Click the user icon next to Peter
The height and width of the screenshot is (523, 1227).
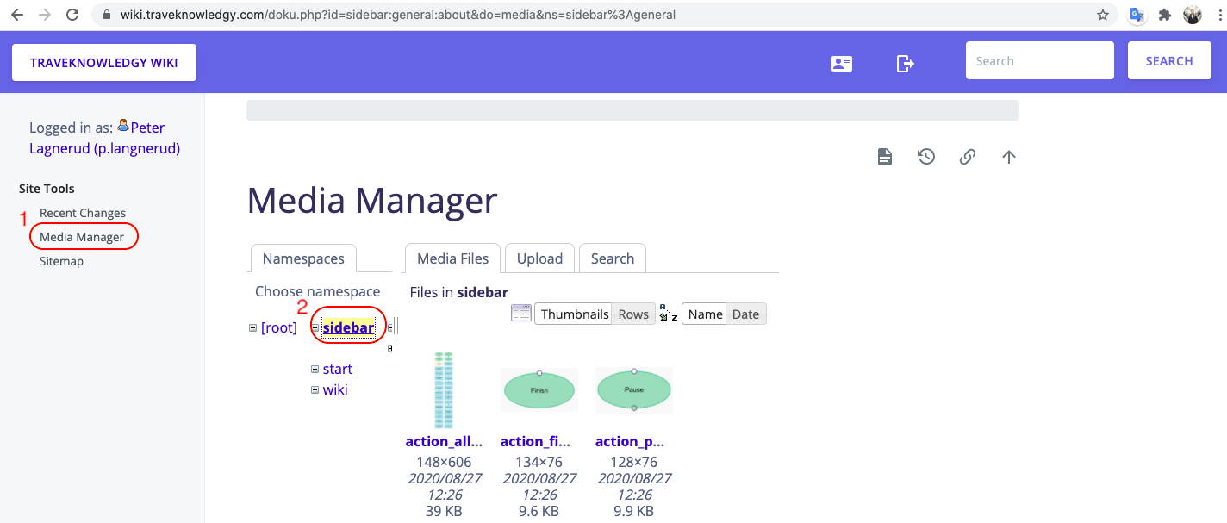[124, 127]
